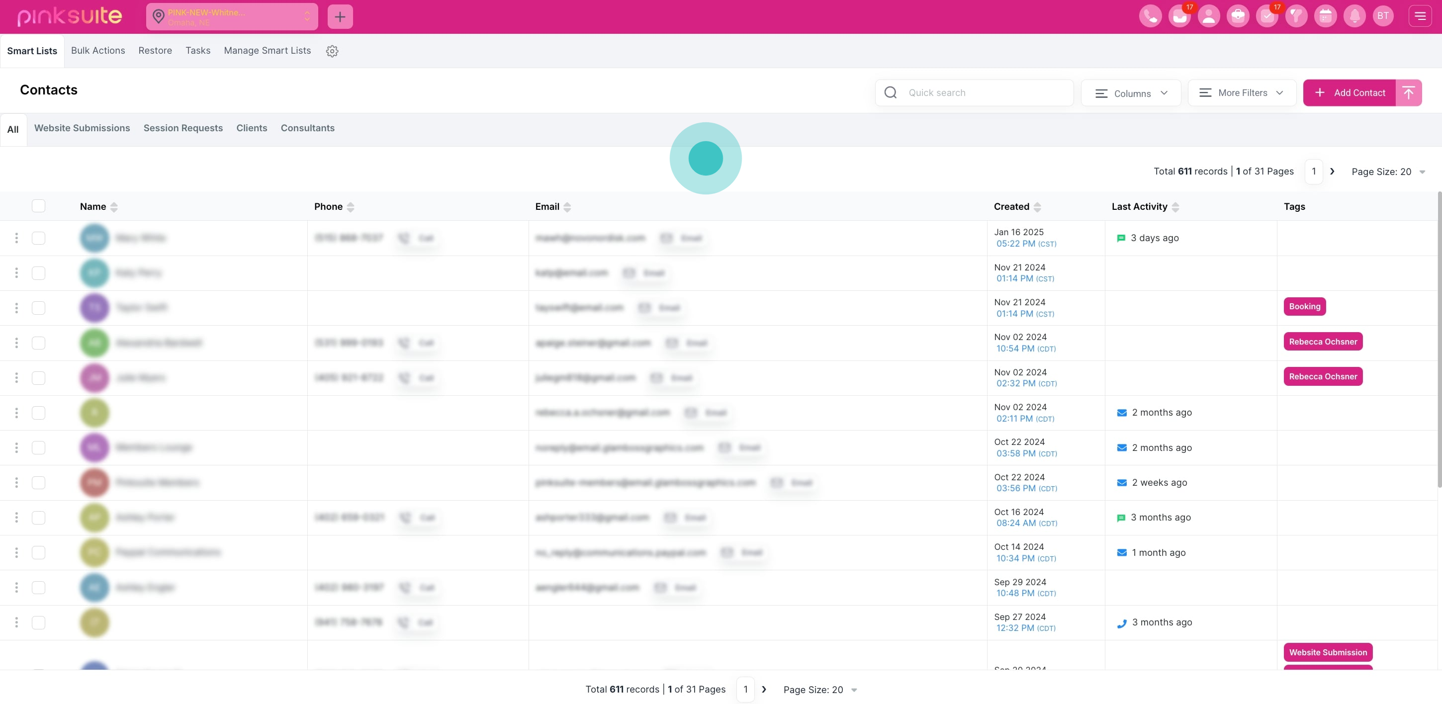Open the funnel icon in header
Screen dimensions: 1442x704
(1296, 16)
